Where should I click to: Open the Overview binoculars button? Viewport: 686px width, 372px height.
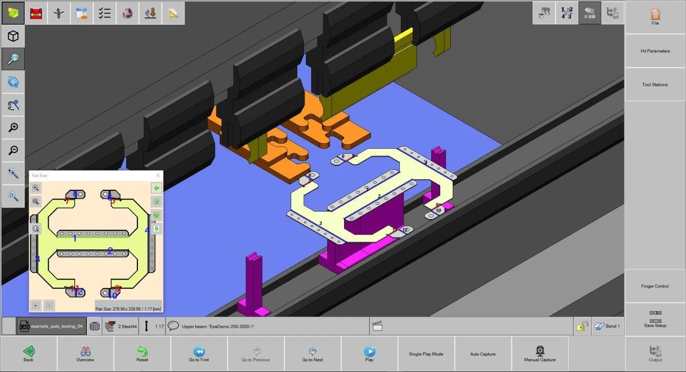(x=86, y=354)
